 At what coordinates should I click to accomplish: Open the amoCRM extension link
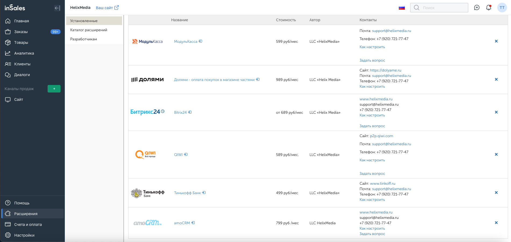coord(184,223)
